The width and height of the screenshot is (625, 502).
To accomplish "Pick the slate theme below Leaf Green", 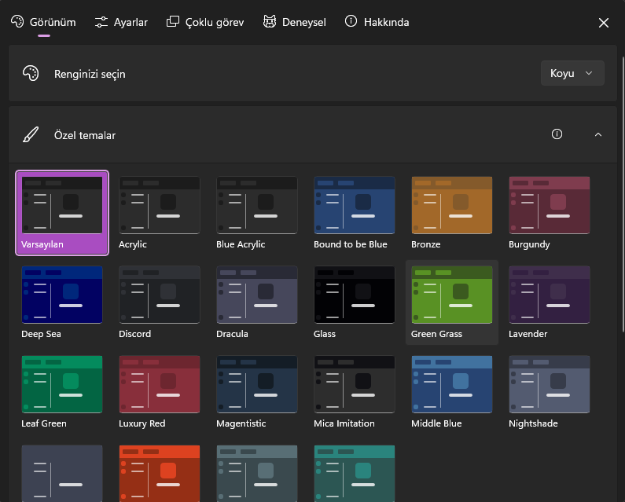I will coord(62,473).
